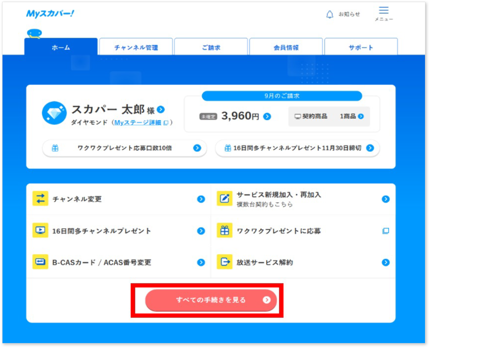
Task: Click the 未確定 status badge
Action: [208, 116]
